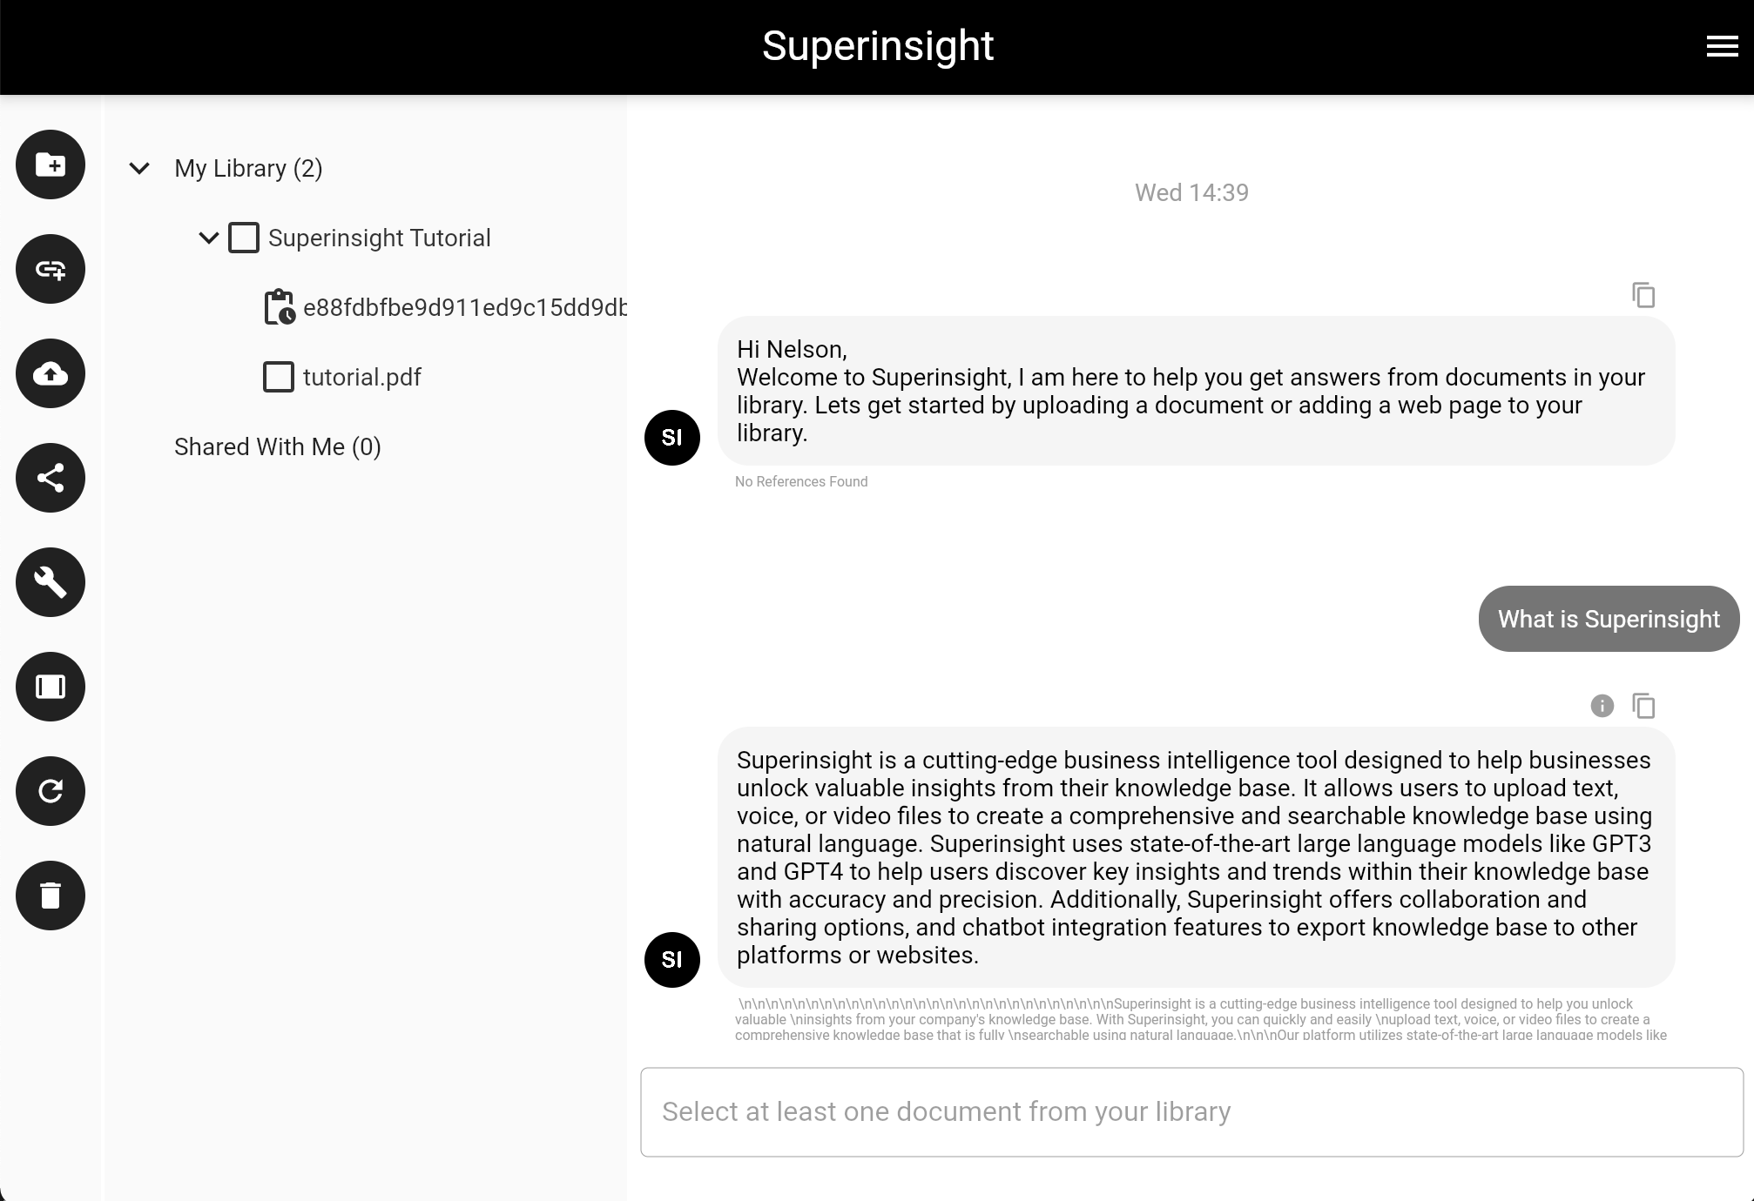Select Shared With Me section
The height and width of the screenshot is (1201, 1754).
[x=277, y=446]
